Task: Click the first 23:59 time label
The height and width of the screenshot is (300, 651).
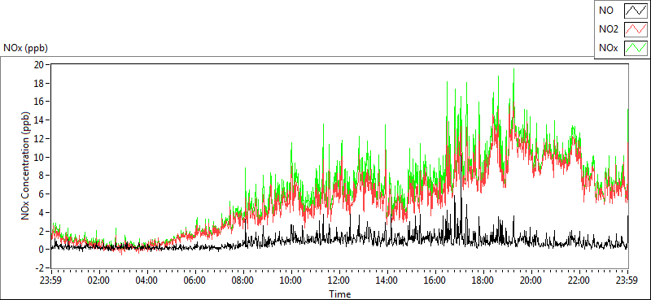Action: click(x=50, y=280)
